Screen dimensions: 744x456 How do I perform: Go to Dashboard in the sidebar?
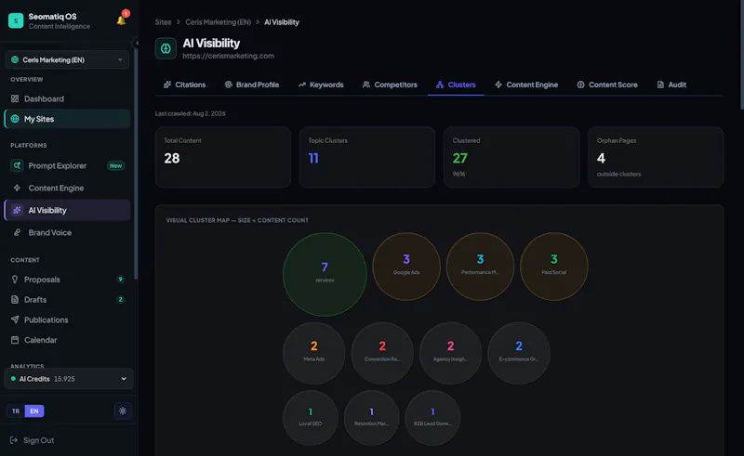coord(67,98)
